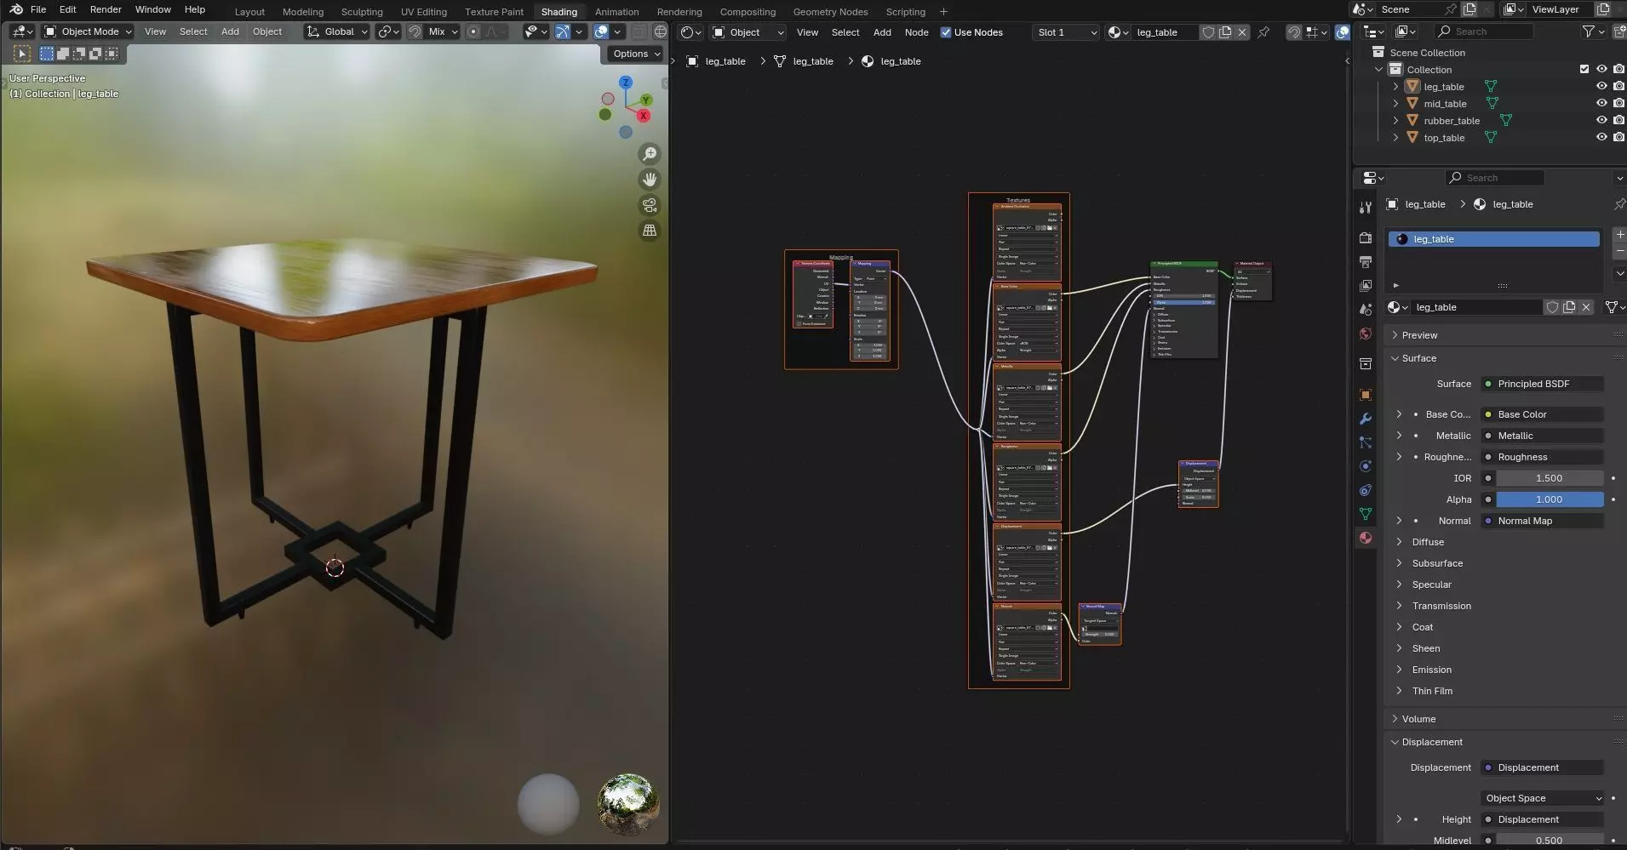Open the Object Mode dropdown
Image resolution: width=1627 pixels, height=850 pixels.
(x=89, y=31)
